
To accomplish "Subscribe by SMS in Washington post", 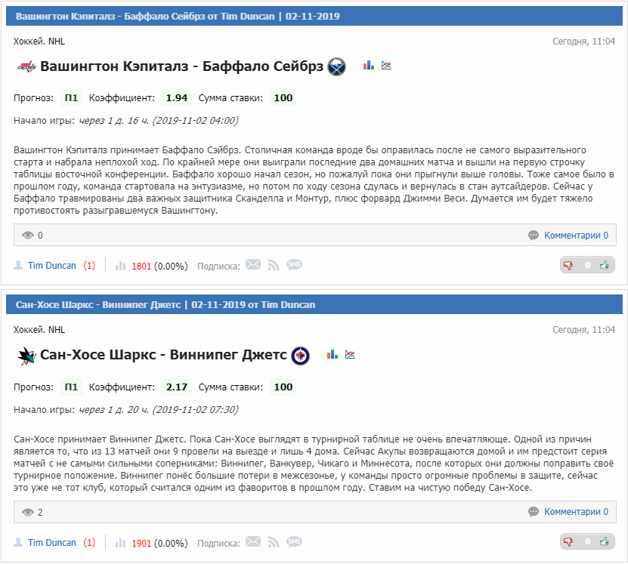I will (x=294, y=264).
